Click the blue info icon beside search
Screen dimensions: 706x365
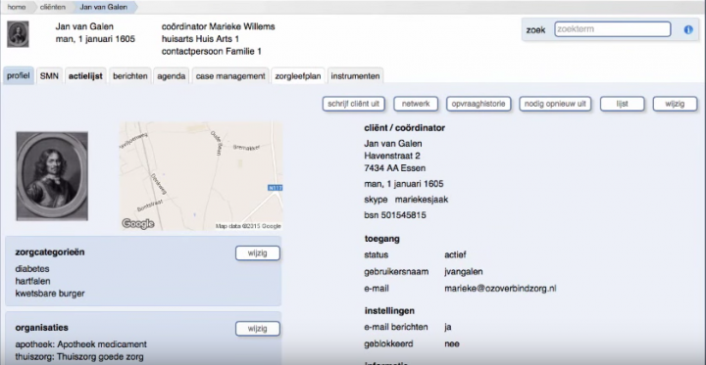tap(688, 29)
